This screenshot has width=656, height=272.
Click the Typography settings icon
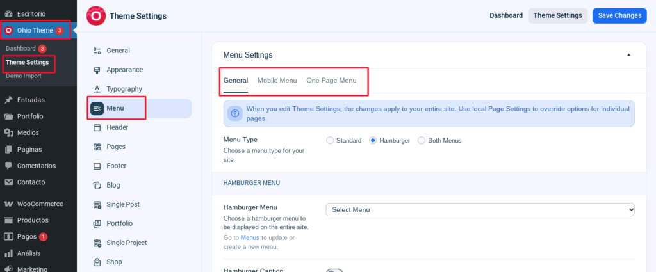[97, 89]
